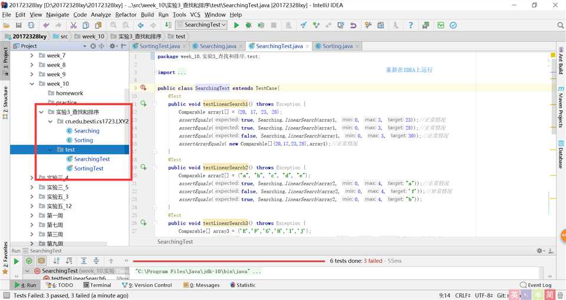Viewport: 566px width, 300px height.
Task: Toggle sort alphabetically in Run panel
Action: [x=57, y=261]
